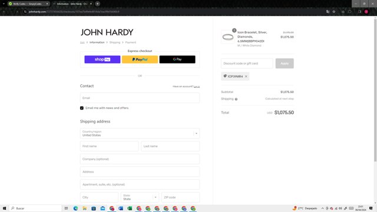Open the Country/region dropdown

[140, 134]
